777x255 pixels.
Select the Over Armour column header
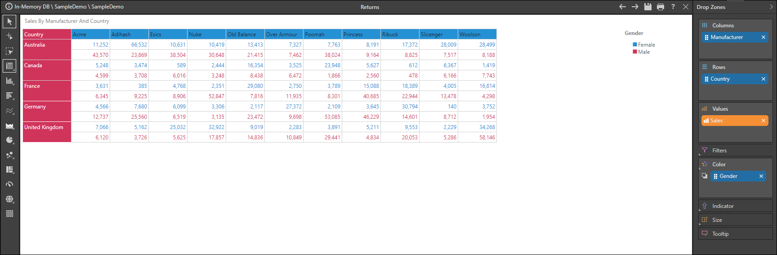click(284, 35)
